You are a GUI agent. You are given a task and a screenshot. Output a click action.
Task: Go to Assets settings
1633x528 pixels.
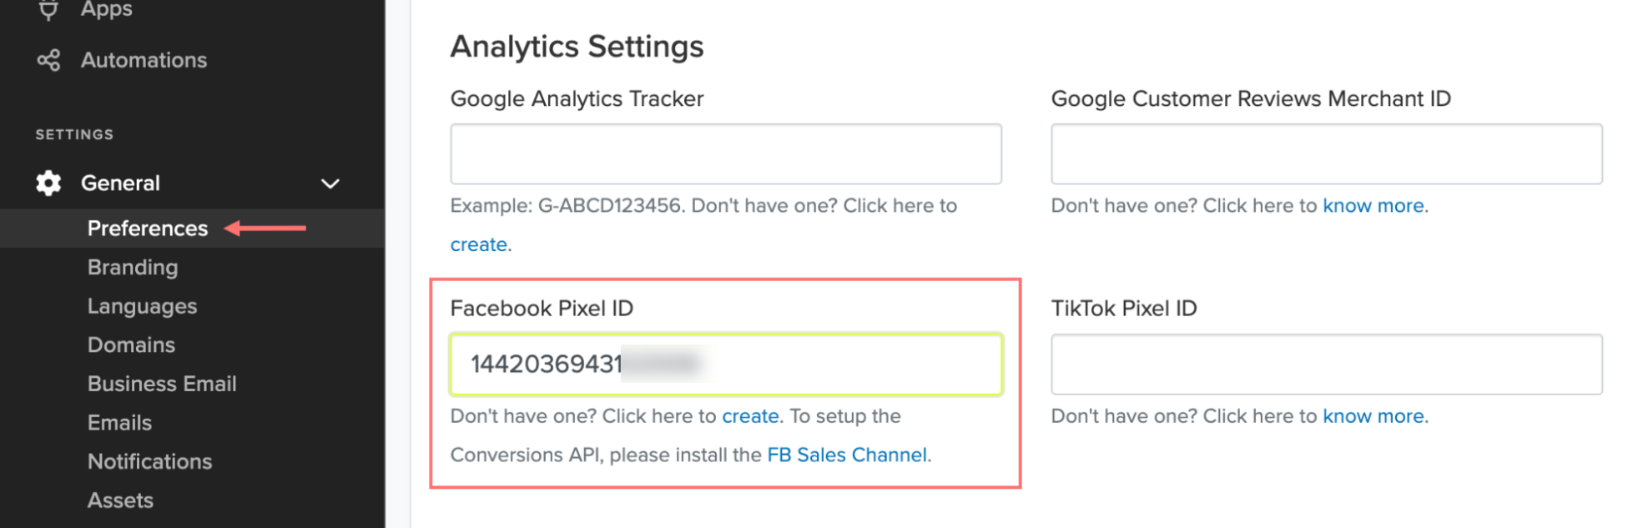(121, 500)
